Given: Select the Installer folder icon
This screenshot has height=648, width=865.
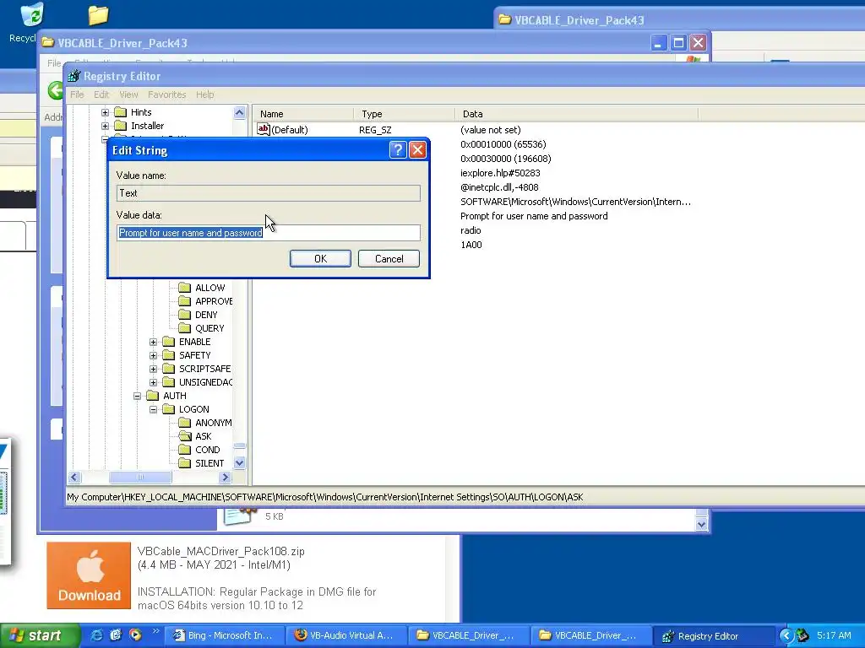Looking at the screenshot, I should [x=120, y=126].
